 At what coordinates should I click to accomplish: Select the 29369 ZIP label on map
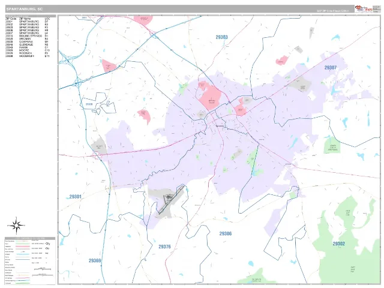point(95,260)
